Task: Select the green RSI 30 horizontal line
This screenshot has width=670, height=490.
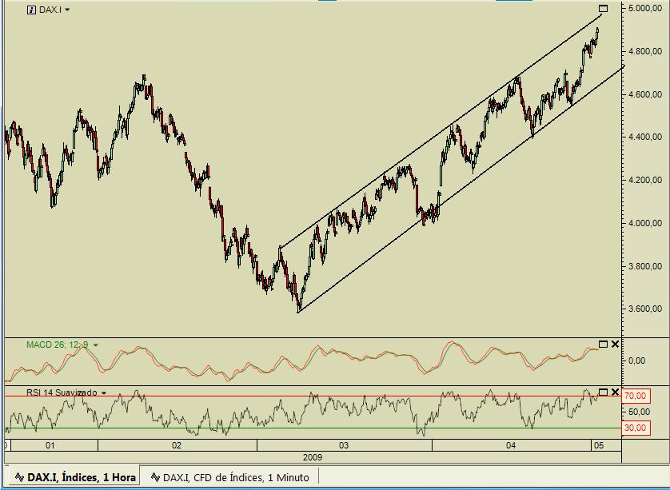Action: pos(312,428)
